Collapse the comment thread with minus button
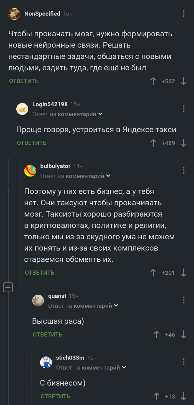194x405 pixels. [8, 287]
